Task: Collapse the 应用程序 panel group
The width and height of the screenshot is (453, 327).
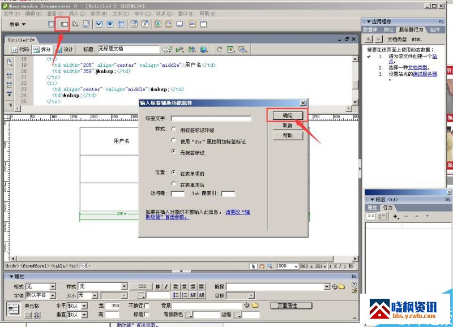Action: tap(369, 21)
